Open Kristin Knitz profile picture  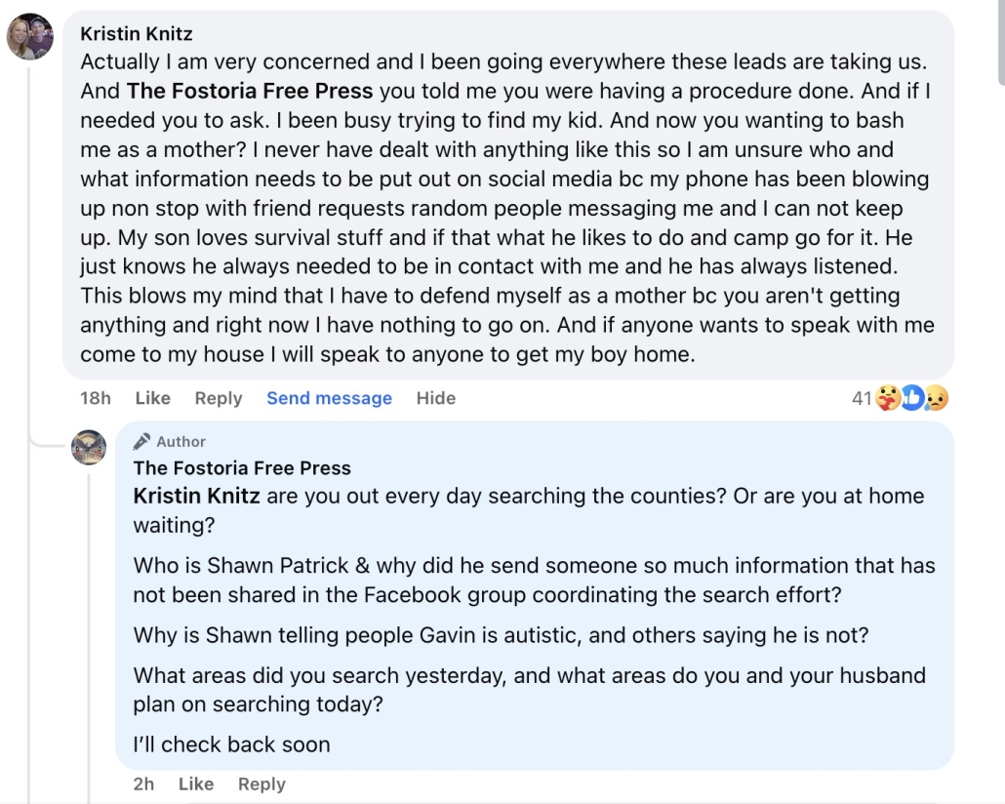click(30, 36)
